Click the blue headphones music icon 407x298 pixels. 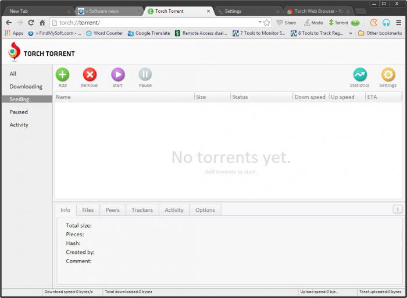pyautogui.click(x=386, y=23)
